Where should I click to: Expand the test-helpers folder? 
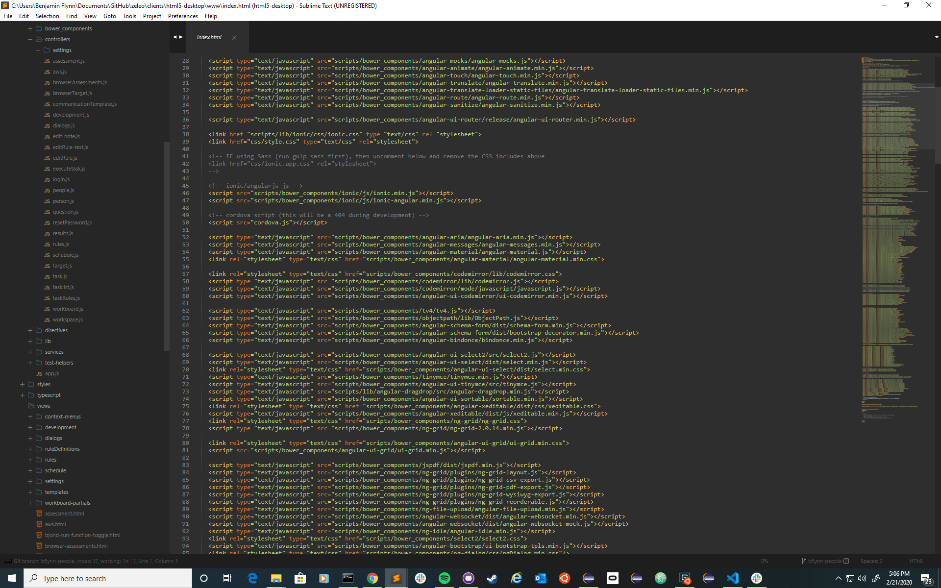(30, 363)
